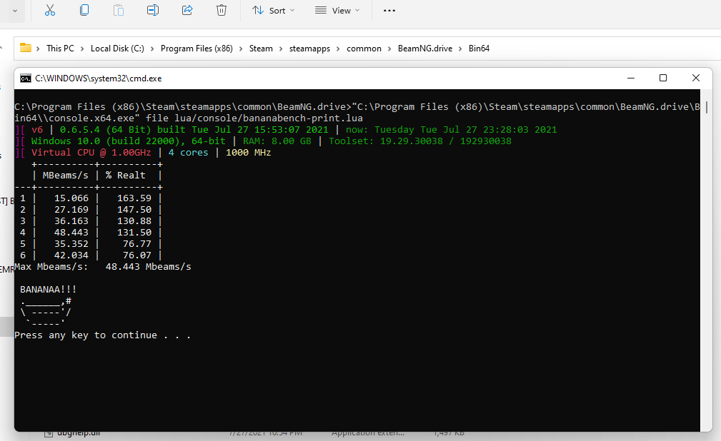
Task: Click the Share icon in the toolbar
Action: tap(187, 10)
